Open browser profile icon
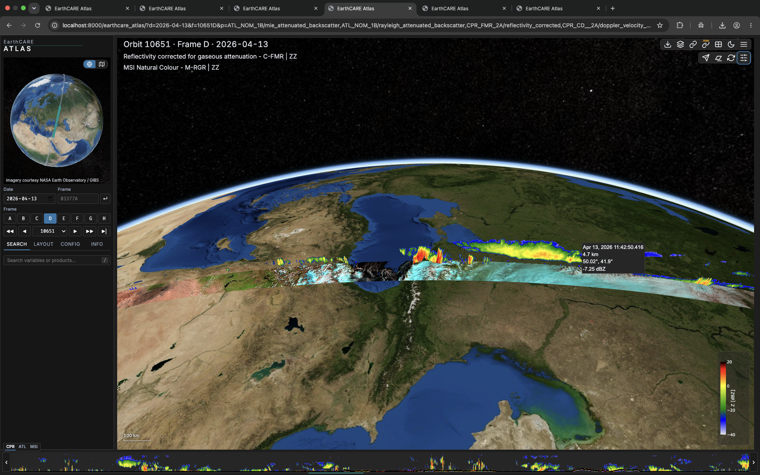This screenshot has height=475, width=760. tap(737, 25)
